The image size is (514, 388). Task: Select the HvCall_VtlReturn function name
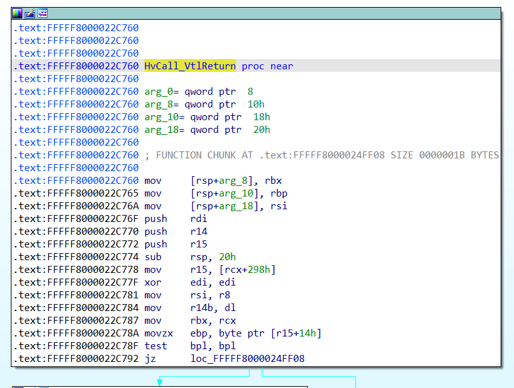(x=190, y=66)
